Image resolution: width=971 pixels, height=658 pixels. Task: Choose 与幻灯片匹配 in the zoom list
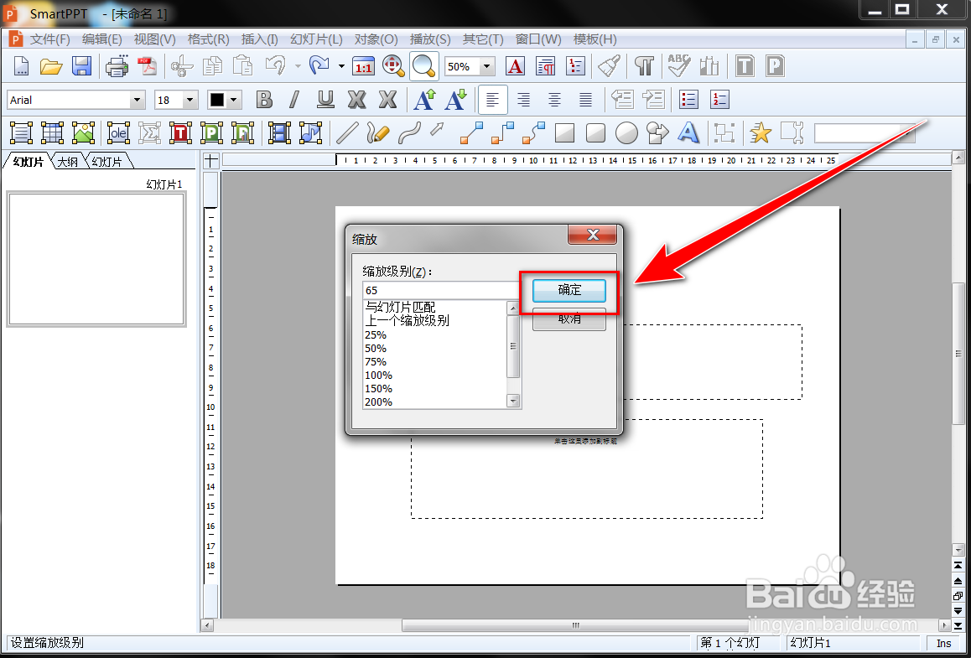click(x=400, y=308)
